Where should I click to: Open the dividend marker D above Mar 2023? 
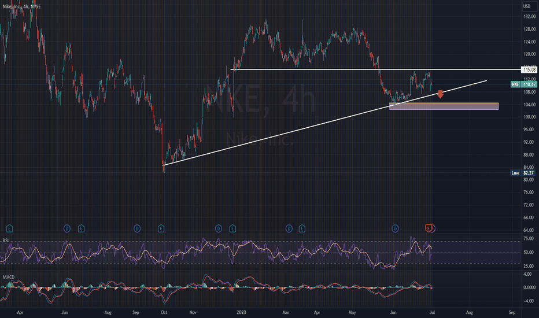[289, 228]
